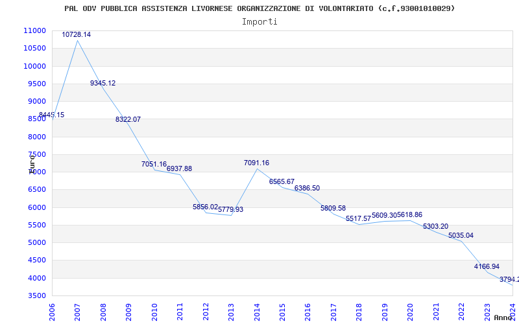Select x-axis year 2016
Image resolution: width=519 pixels, height=324 pixels.
308,312
